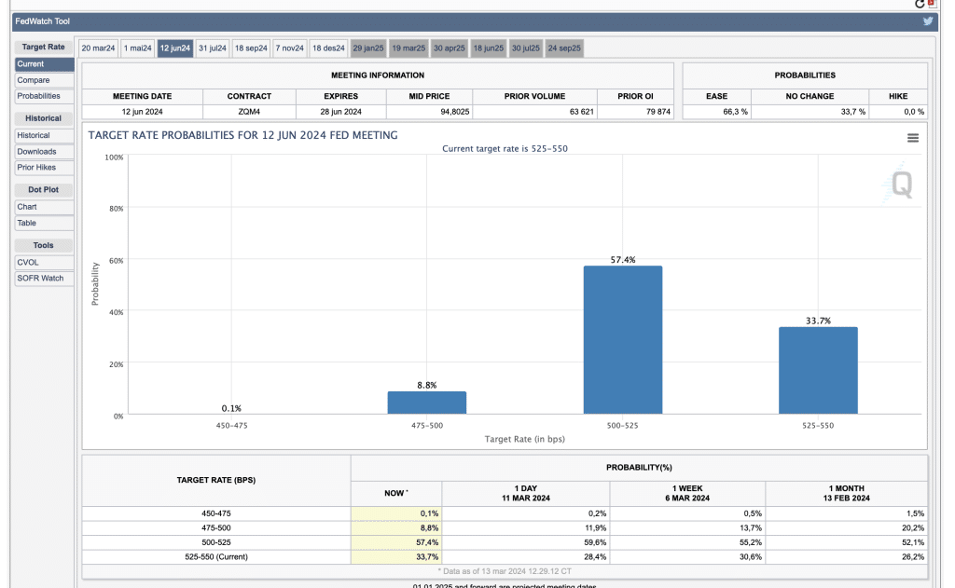
Task: Open the Current target rate view
Action: coord(45,64)
